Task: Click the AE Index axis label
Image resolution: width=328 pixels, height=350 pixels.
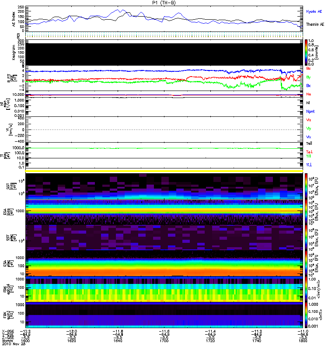Action: pos(14,19)
